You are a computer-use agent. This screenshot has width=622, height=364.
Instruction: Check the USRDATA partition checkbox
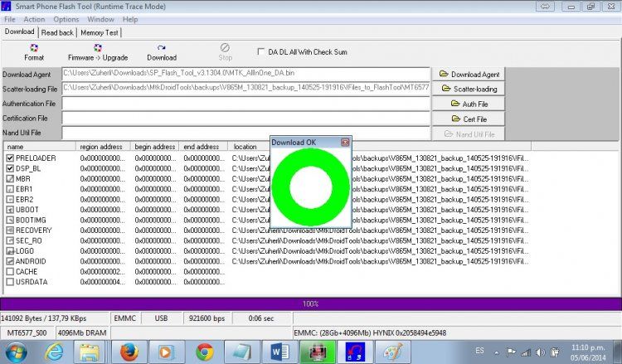point(10,282)
